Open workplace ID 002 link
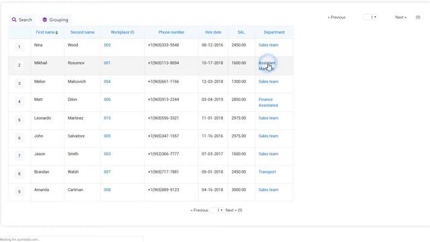 point(107,45)
